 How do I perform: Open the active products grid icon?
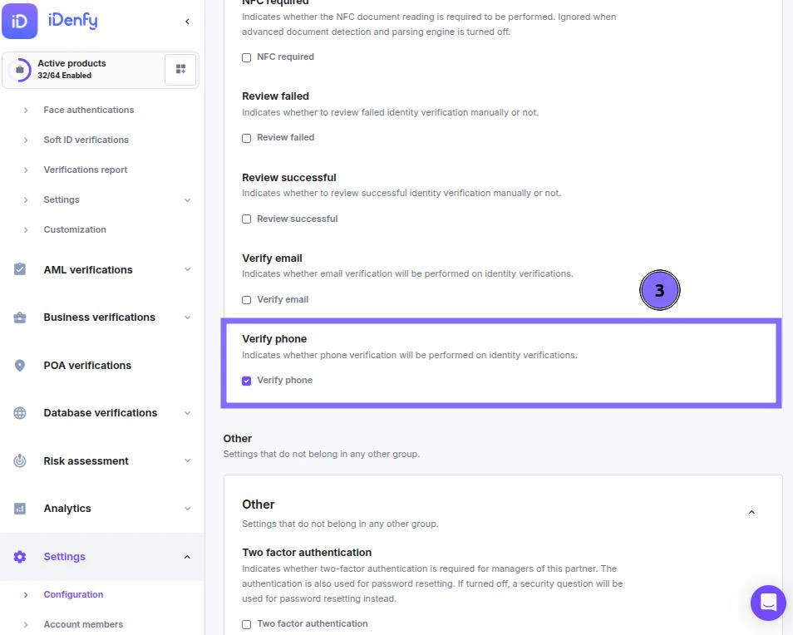click(x=180, y=69)
